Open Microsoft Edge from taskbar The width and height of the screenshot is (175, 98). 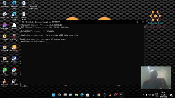coord(82,95)
